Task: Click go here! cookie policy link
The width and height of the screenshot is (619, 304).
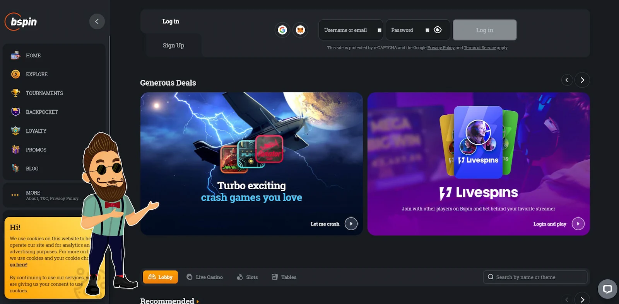Action: [19, 265]
